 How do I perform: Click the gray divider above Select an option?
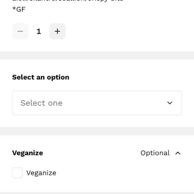(97, 55)
